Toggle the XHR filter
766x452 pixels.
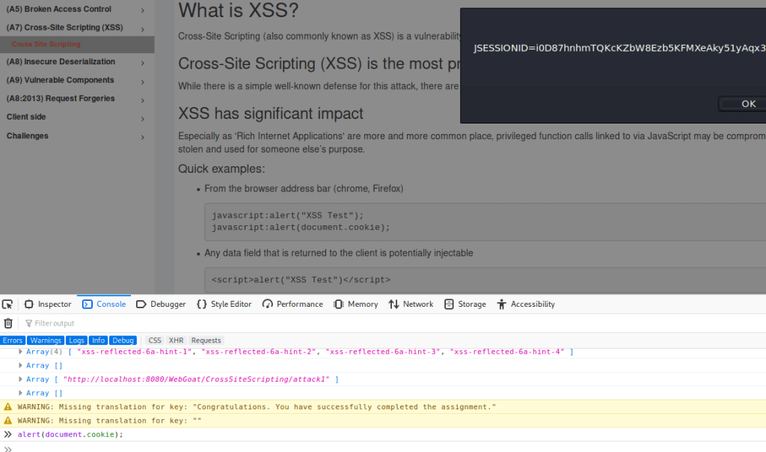click(176, 340)
